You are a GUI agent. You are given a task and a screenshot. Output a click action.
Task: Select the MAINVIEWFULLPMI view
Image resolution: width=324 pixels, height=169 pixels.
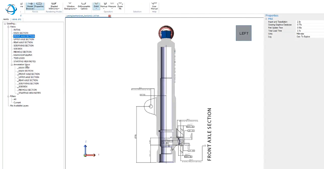(23, 55)
